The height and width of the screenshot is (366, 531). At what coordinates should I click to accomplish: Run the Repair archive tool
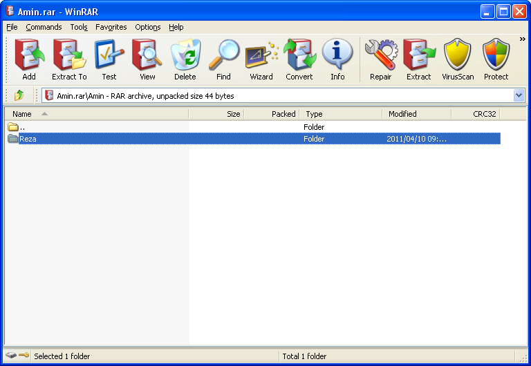(381, 59)
